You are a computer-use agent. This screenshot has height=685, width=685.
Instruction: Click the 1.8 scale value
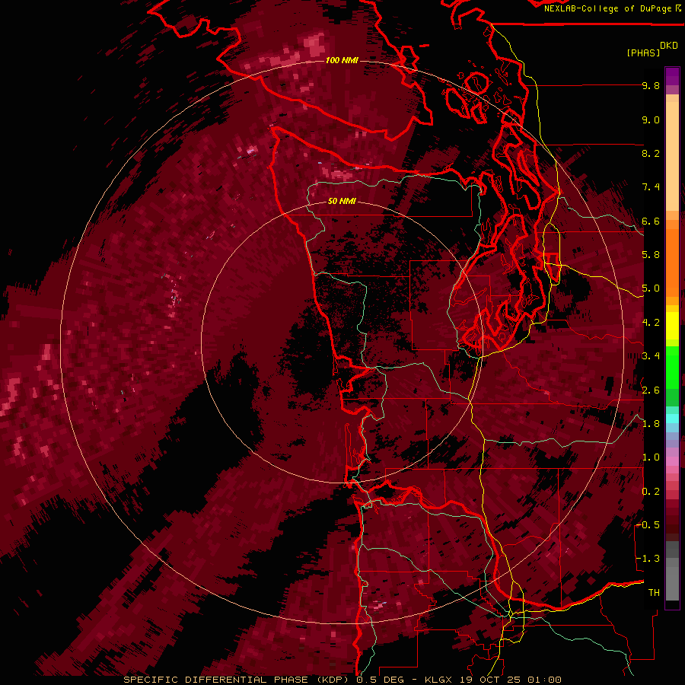651,424
